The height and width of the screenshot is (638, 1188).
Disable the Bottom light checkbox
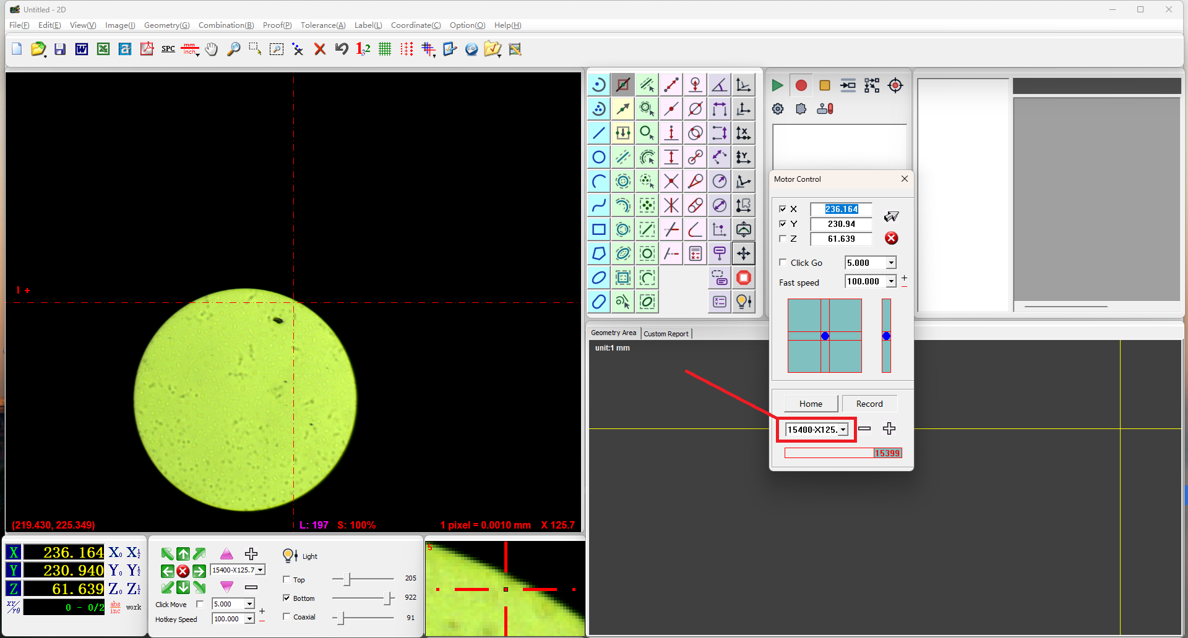(286, 598)
